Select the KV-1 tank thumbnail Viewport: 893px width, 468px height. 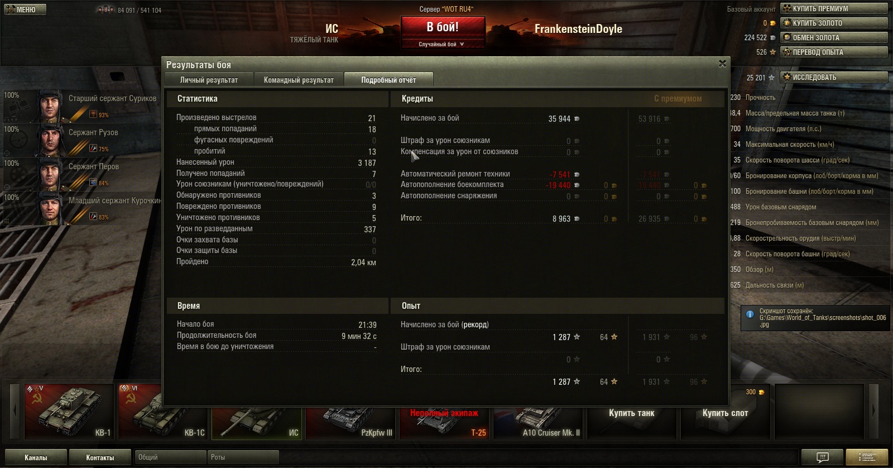click(x=69, y=411)
